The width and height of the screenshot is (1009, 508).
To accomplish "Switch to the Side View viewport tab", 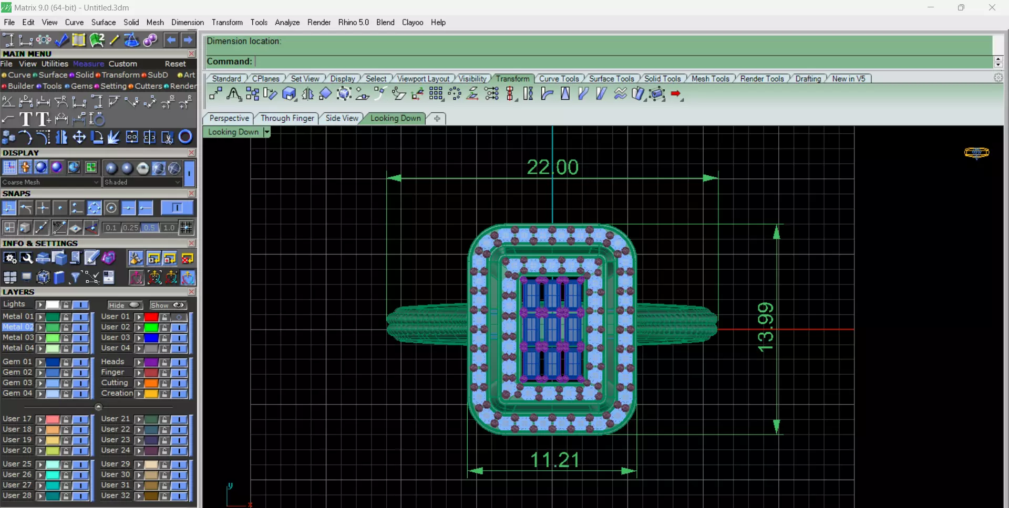I will 342,118.
